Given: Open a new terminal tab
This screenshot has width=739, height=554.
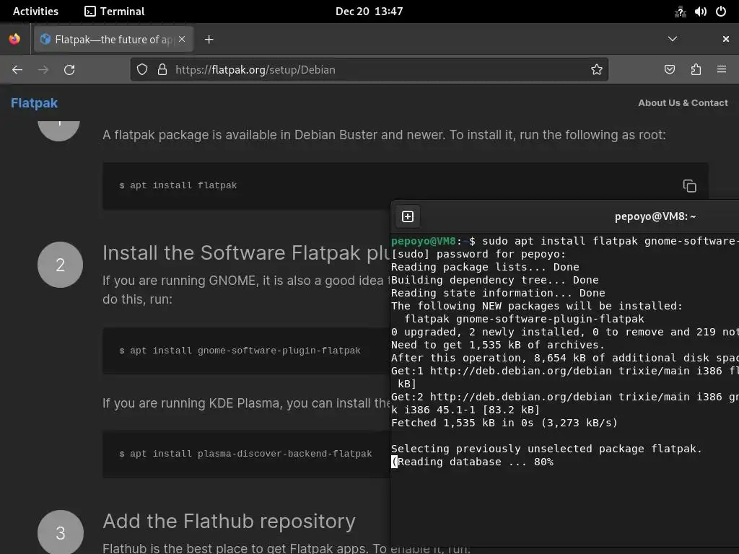Looking at the screenshot, I should click(x=408, y=216).
